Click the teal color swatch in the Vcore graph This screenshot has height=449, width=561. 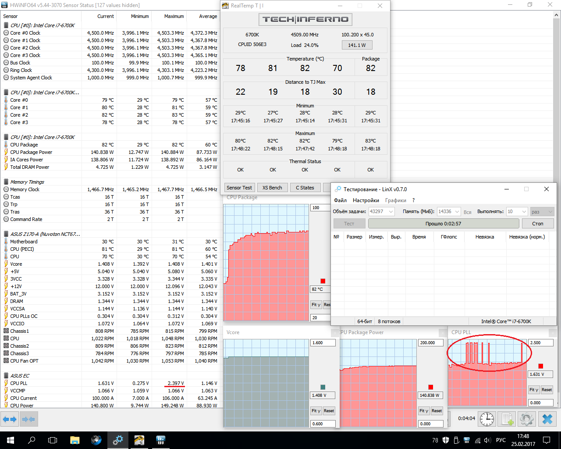coord(323,387)
